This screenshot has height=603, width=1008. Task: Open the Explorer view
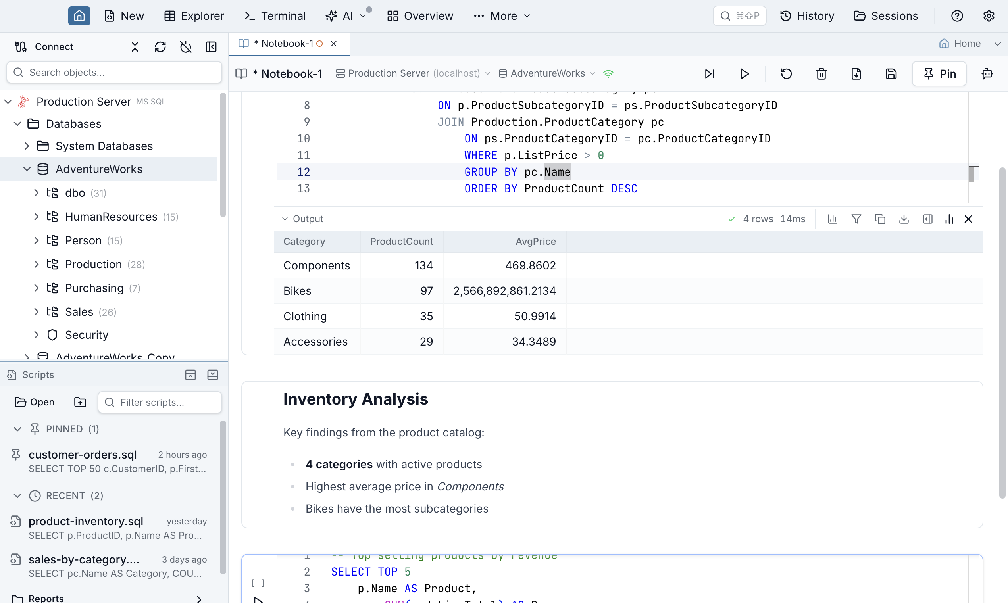coord(194,16)
